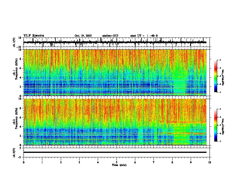Click the station=OUI label

[110, 36]
